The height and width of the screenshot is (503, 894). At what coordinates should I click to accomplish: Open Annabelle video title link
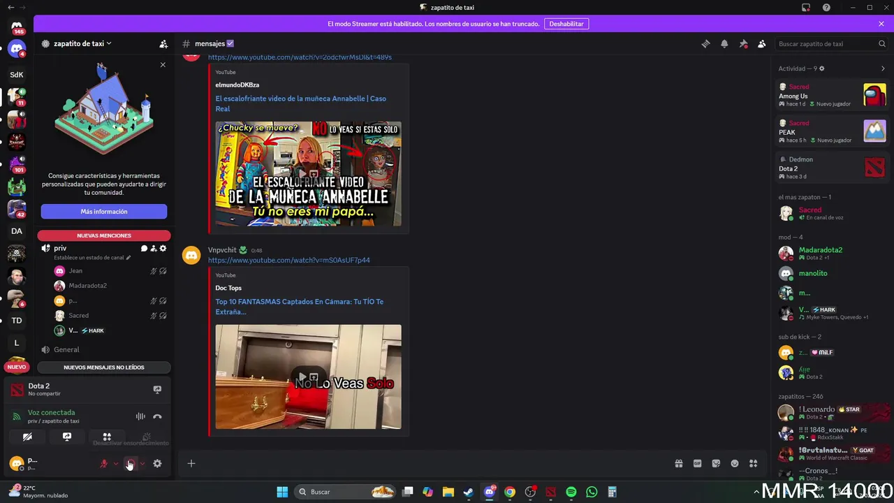[x=300, y=103]
